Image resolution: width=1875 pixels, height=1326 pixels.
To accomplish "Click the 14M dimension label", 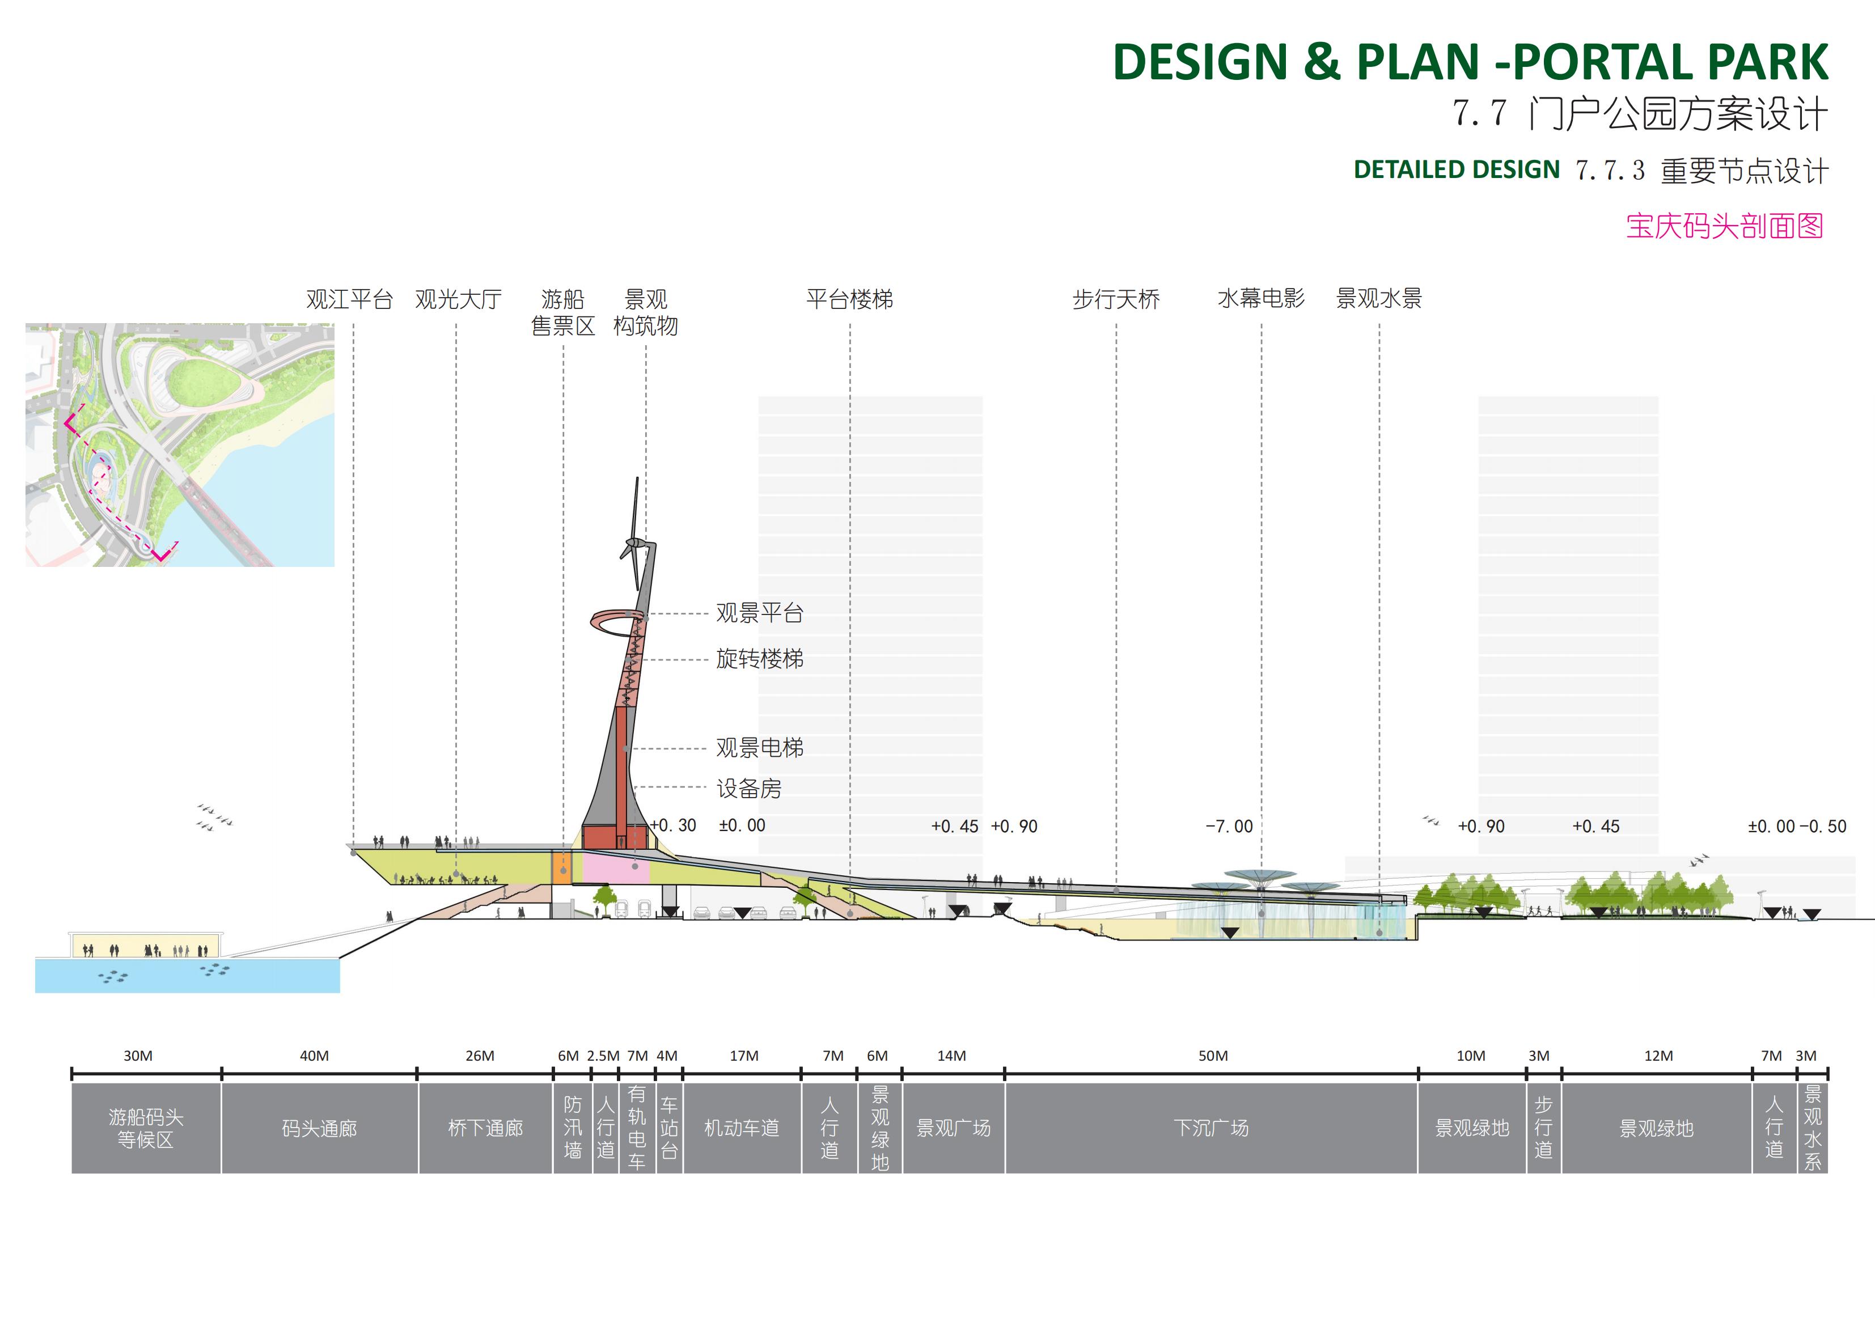I will coord(951,1056).
